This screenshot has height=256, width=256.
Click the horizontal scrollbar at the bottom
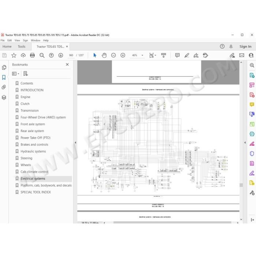[x=172, y=222]
